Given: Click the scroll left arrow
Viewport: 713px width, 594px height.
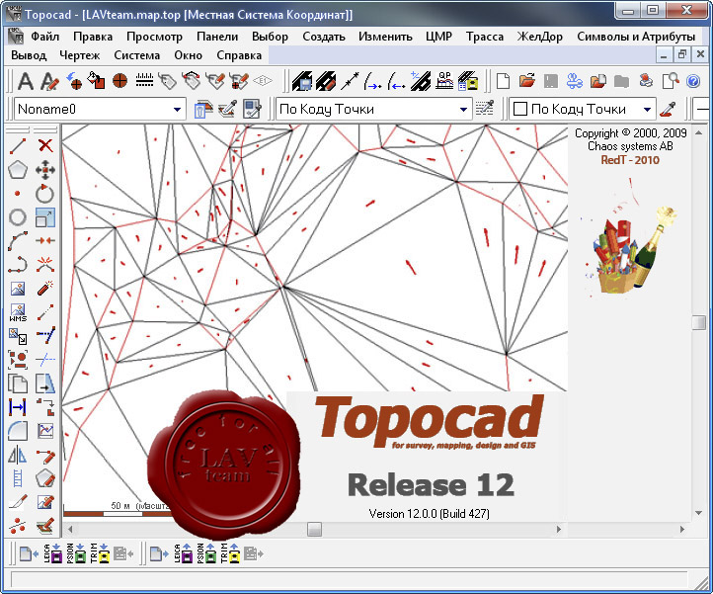Looking at the screenshot, I should tap(70, 529).
